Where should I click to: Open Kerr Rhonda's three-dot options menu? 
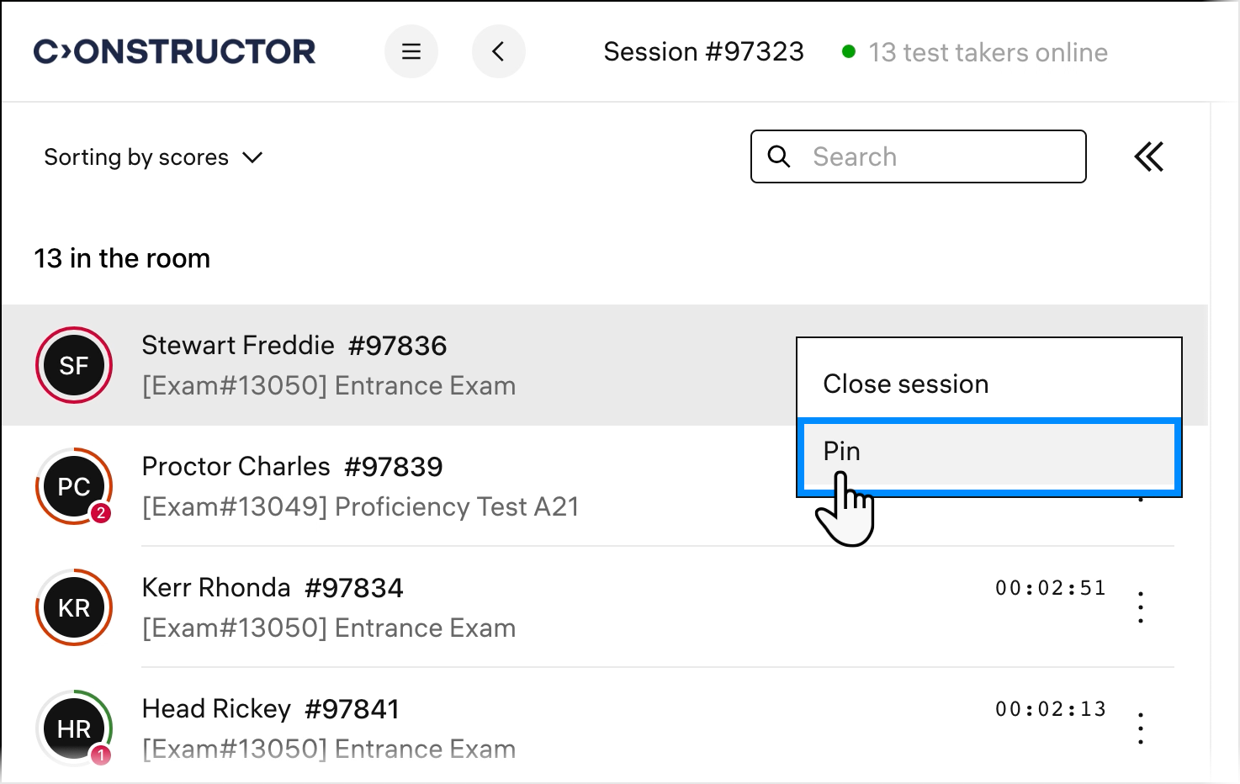(x=1140, y=607)
